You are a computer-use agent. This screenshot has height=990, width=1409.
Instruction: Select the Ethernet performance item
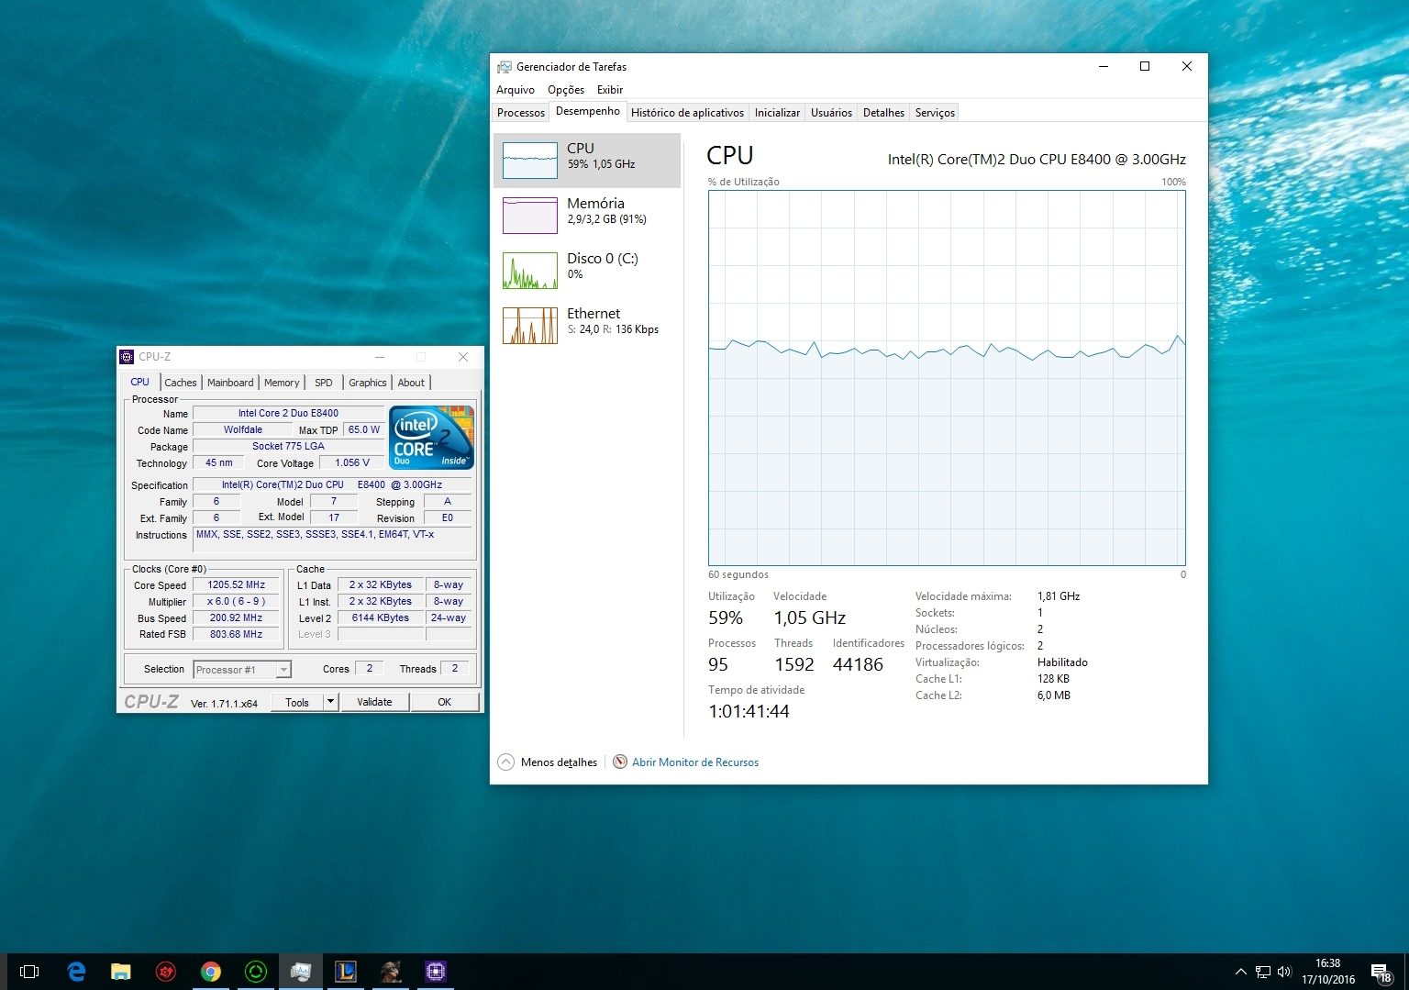click(x=587, y=326)
